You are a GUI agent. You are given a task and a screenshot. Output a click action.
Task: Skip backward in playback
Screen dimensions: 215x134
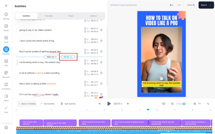pos(99,104)
